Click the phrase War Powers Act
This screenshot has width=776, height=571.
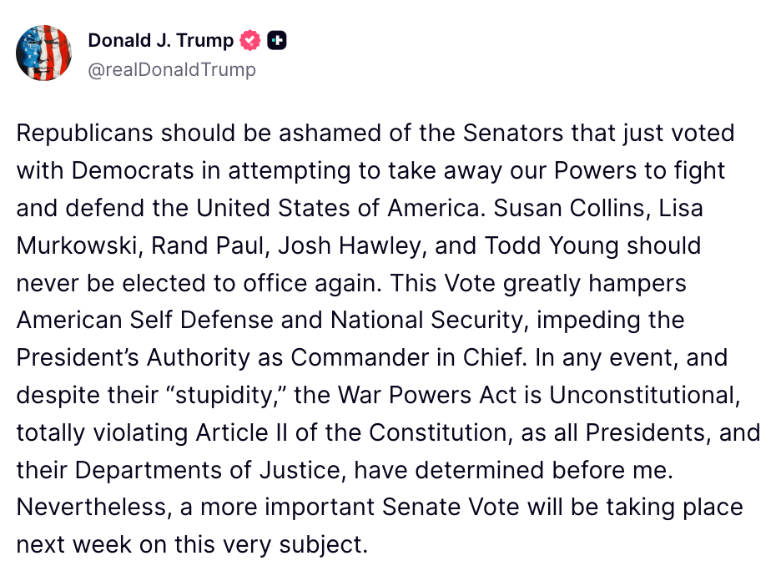click(428, 395)
